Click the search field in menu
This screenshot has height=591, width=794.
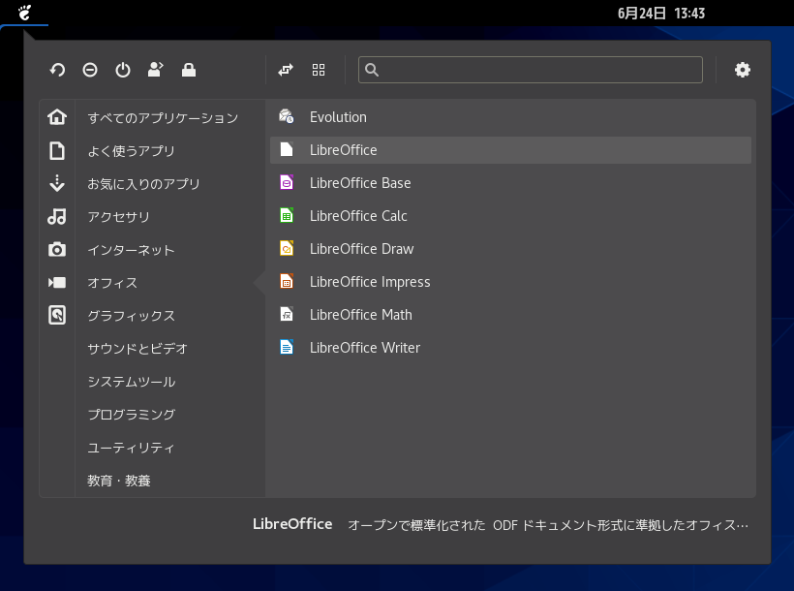pos(531,70)
